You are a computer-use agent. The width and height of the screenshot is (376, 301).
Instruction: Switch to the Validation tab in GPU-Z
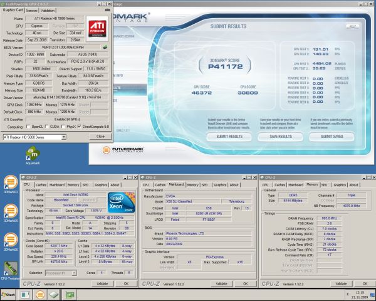click(48, 10)
